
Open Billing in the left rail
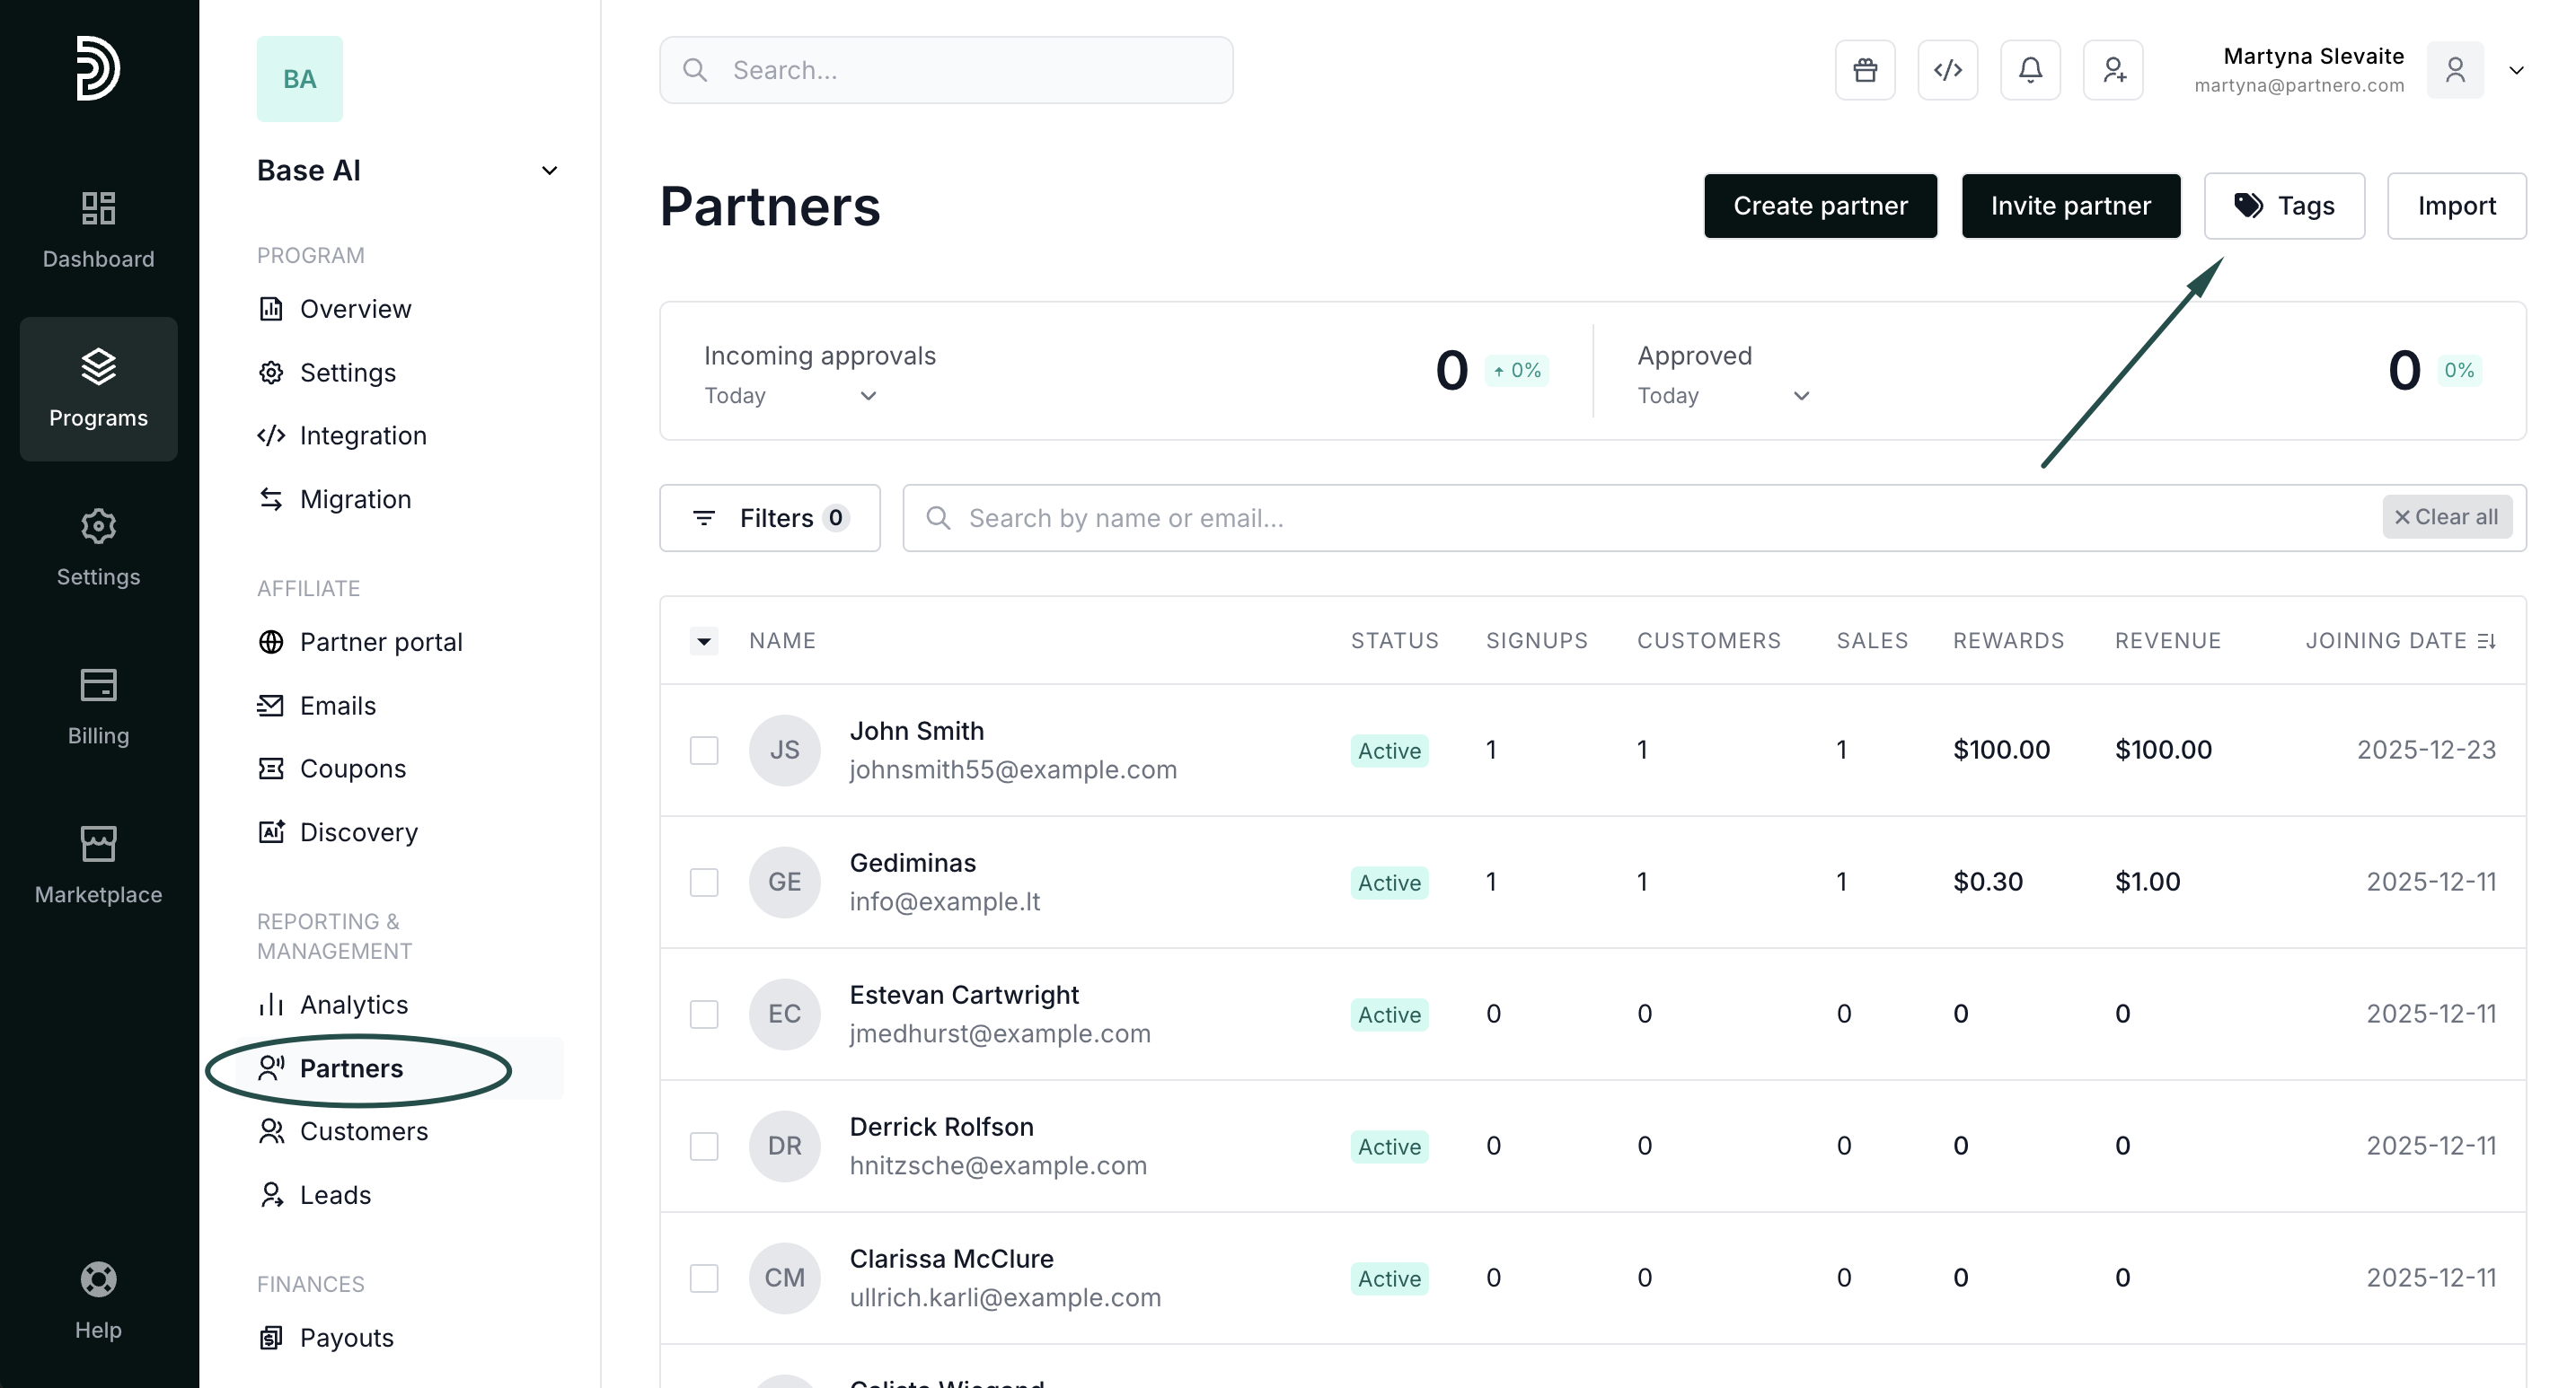coord(98,707)
